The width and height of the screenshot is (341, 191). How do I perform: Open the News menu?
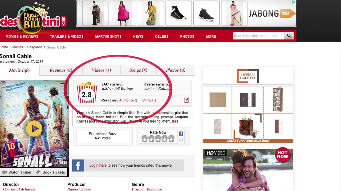138,36
